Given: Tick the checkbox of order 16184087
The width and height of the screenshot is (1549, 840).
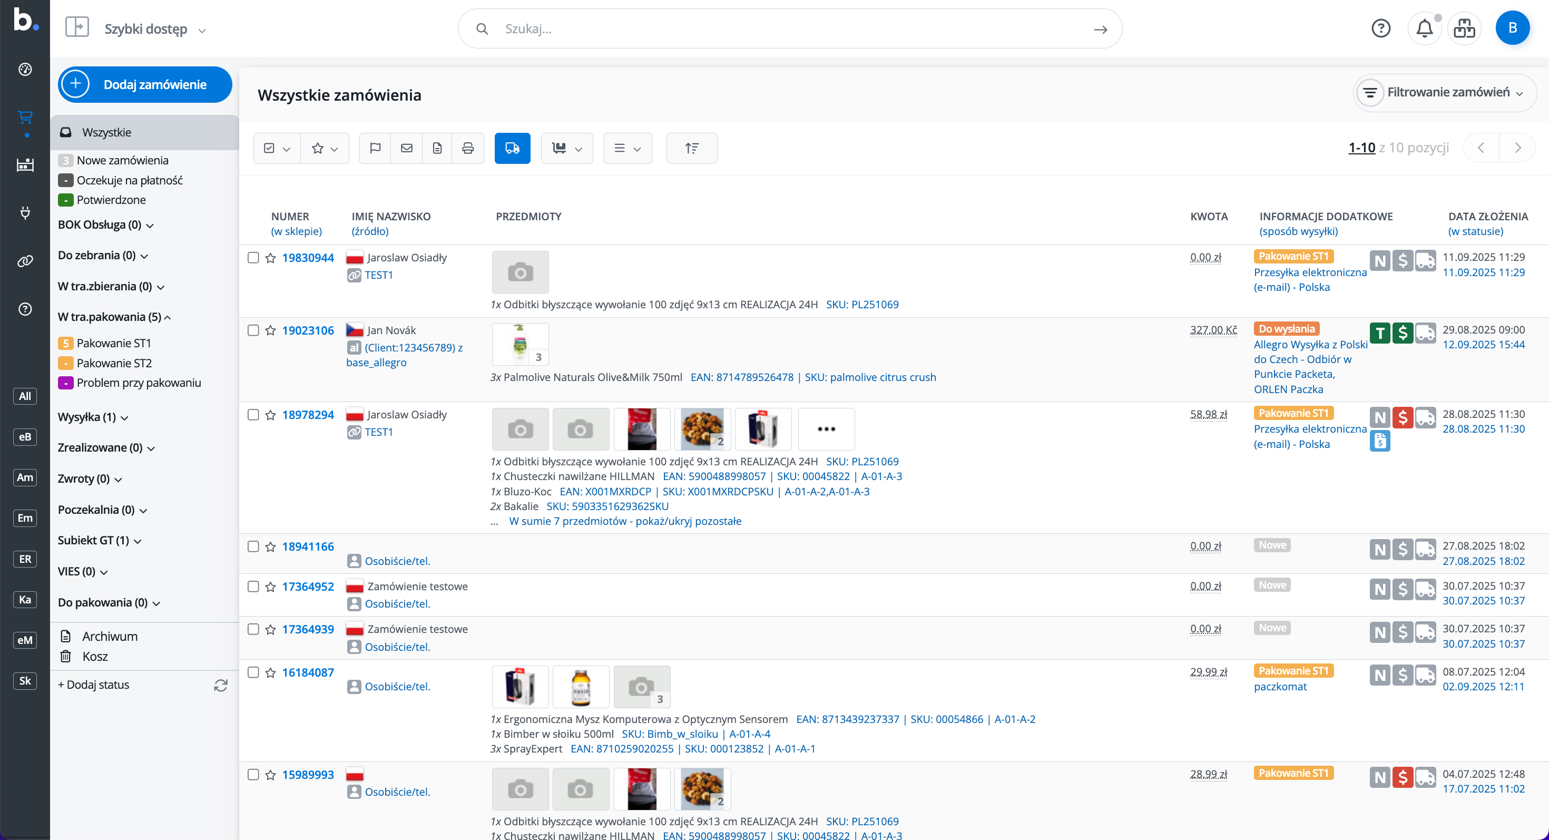Looking at the screenshot, I should (x=253, y=672).
